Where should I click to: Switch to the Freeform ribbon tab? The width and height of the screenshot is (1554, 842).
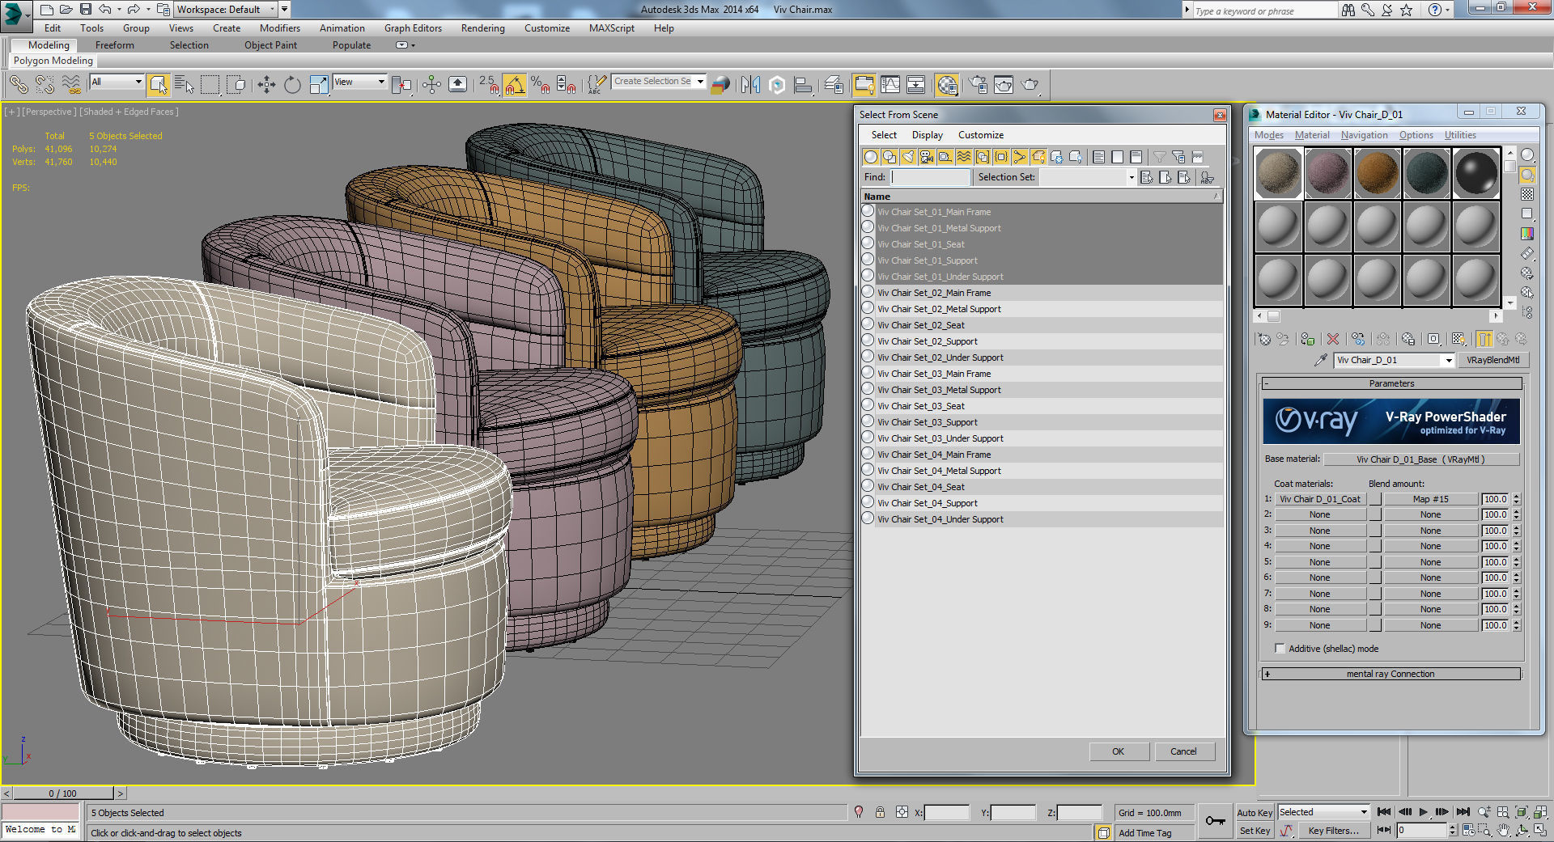[114, 45]
